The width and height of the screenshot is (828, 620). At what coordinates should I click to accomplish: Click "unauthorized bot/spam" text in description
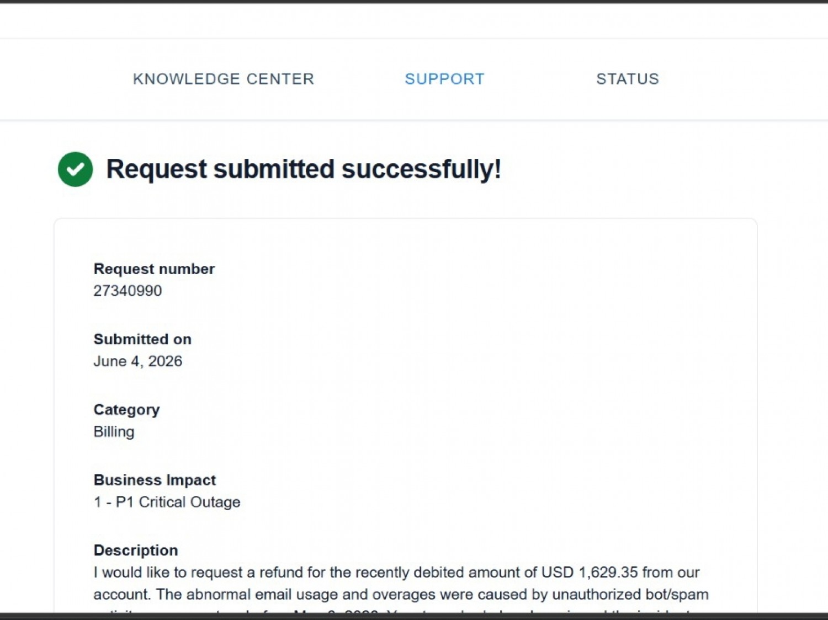click(x=630, y=594)
